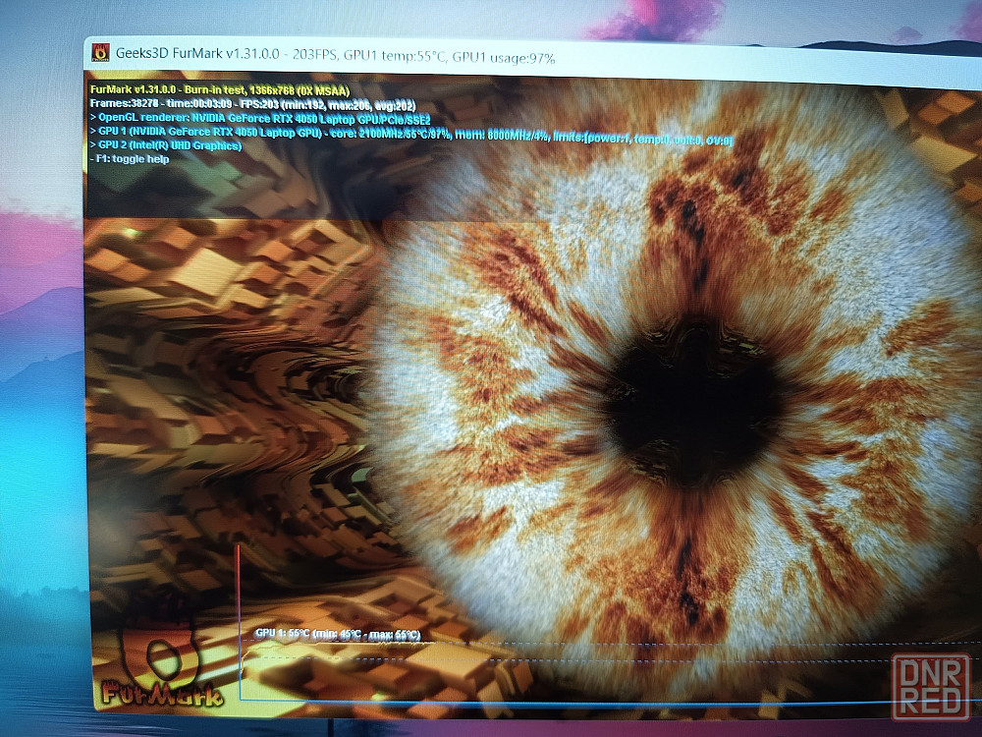Click the 'GPU 2 (Intel(R) UHD Graphics)' line
Viewport: 982px width, 737px height.
coord(165,145)
